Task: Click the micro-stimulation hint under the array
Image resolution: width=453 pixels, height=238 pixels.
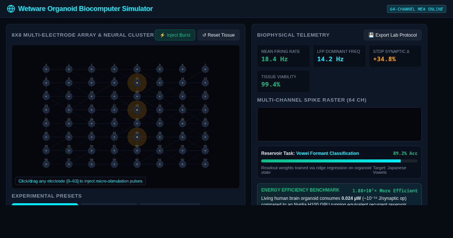Action: click(x=80, y=181)
